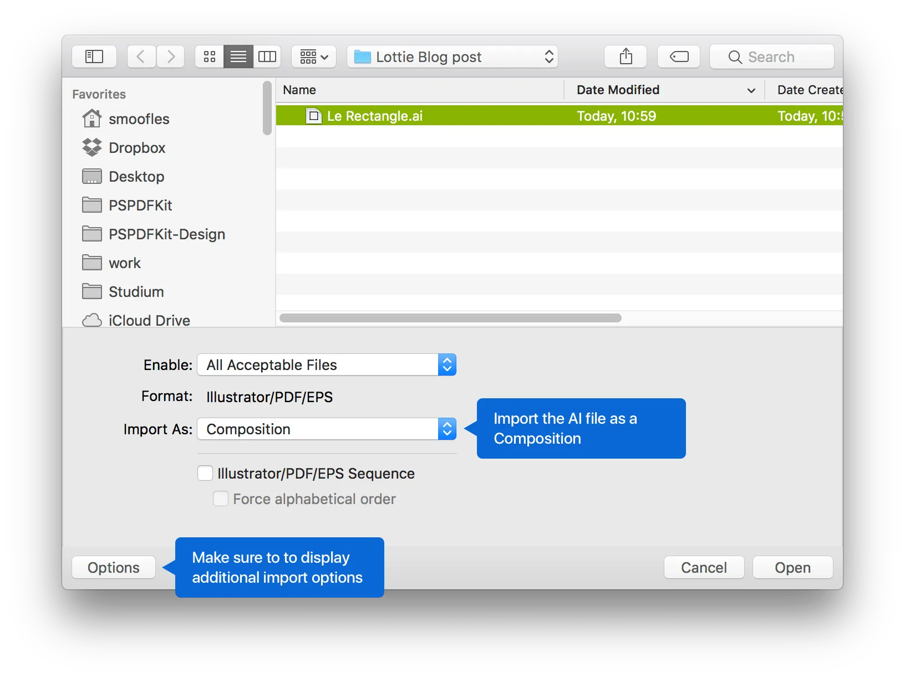Select the Le Rectangle.ai file
Image resolution: width=905 pixels, height=678 pixels.
tap(374, 116)
